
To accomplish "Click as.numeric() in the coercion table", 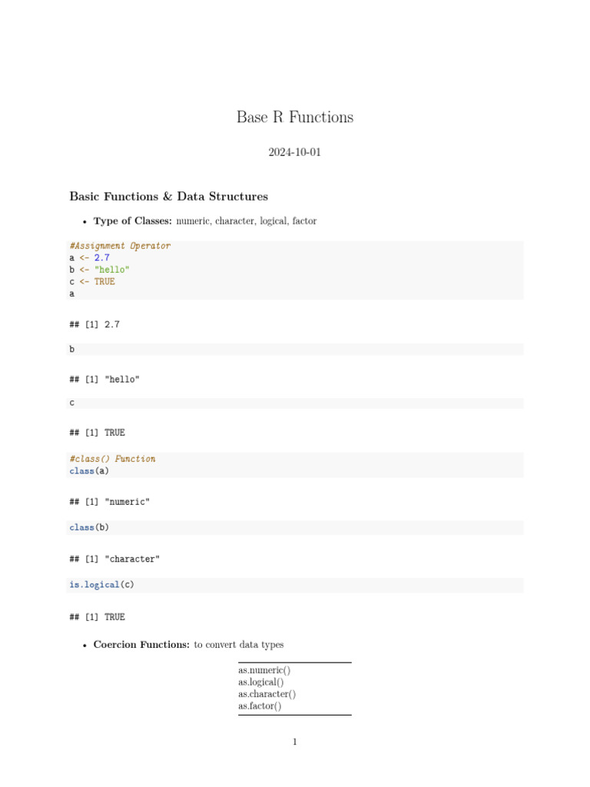I will (x=264, y=670).
